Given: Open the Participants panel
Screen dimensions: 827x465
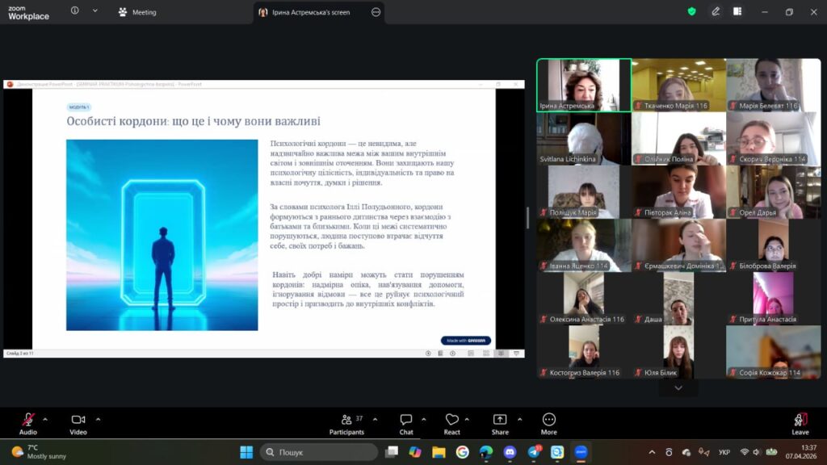Looking at the screenshot, I should 346,420.
